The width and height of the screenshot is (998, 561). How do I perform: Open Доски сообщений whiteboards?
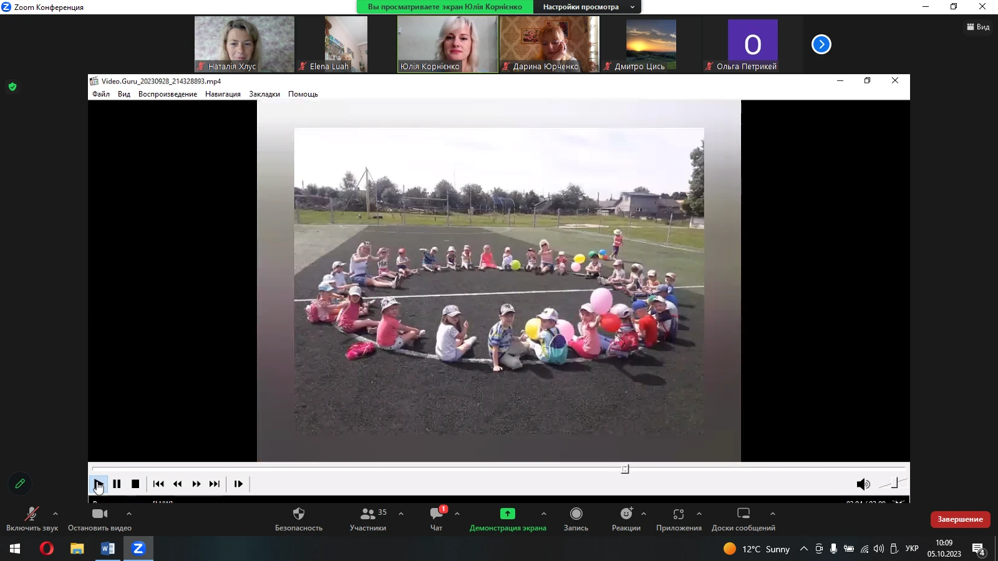tap(744, 519)
